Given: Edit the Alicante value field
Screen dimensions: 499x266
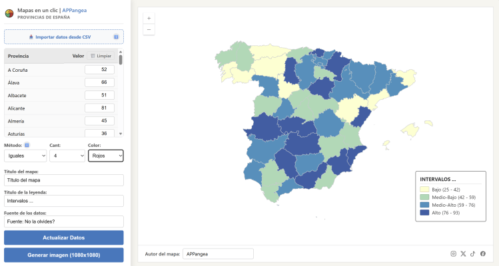Looking at the screenshot, I should [99, 108].
